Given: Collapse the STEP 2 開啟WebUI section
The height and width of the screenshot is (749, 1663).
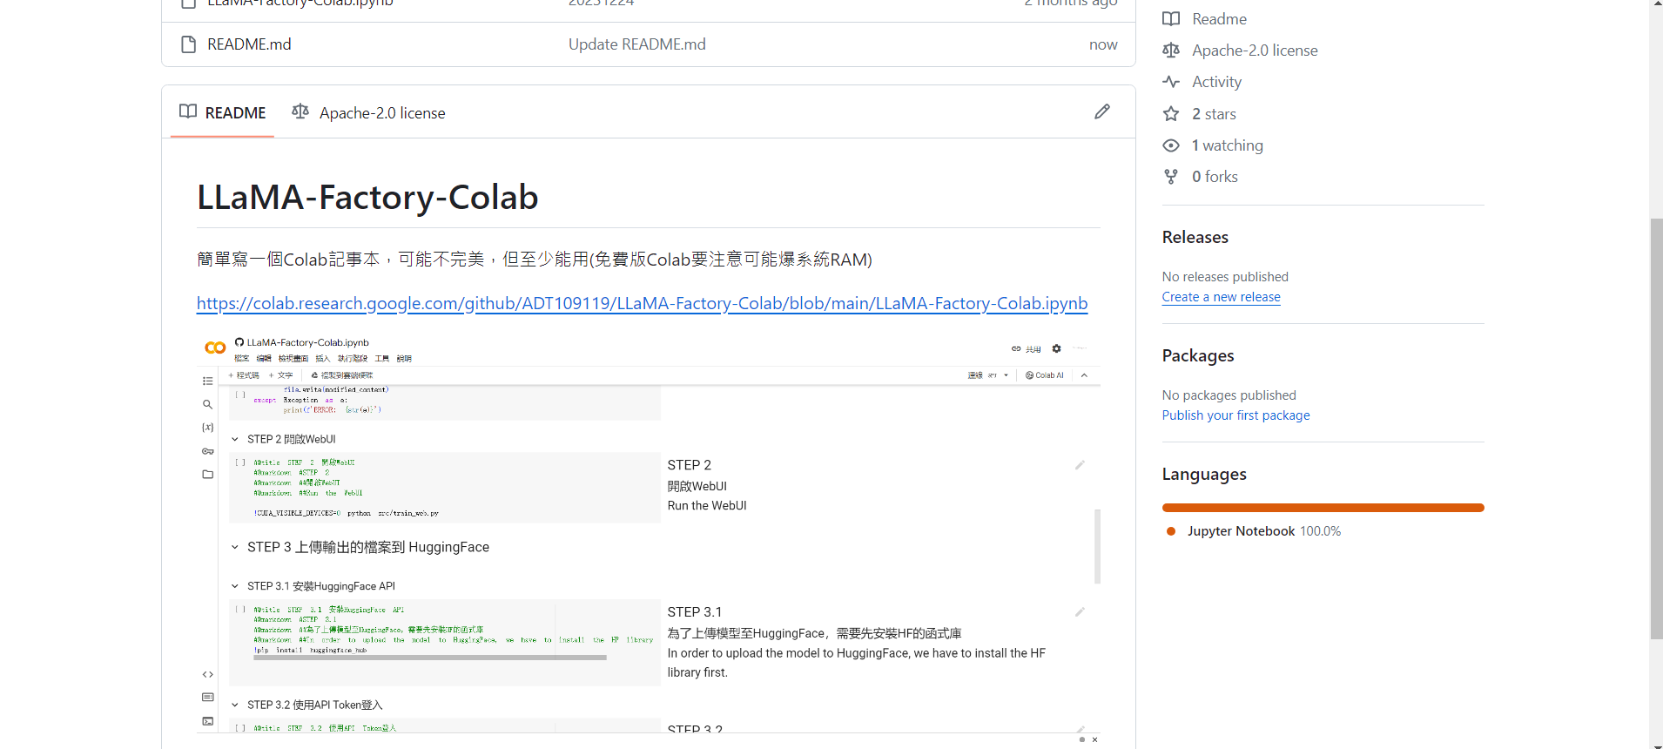Looking at the screenshot, I should pyautogui.click(x=235, y=440).
